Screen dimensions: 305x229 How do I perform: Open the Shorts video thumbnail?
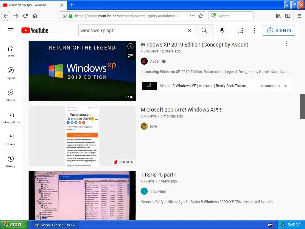tap(82, 136)
